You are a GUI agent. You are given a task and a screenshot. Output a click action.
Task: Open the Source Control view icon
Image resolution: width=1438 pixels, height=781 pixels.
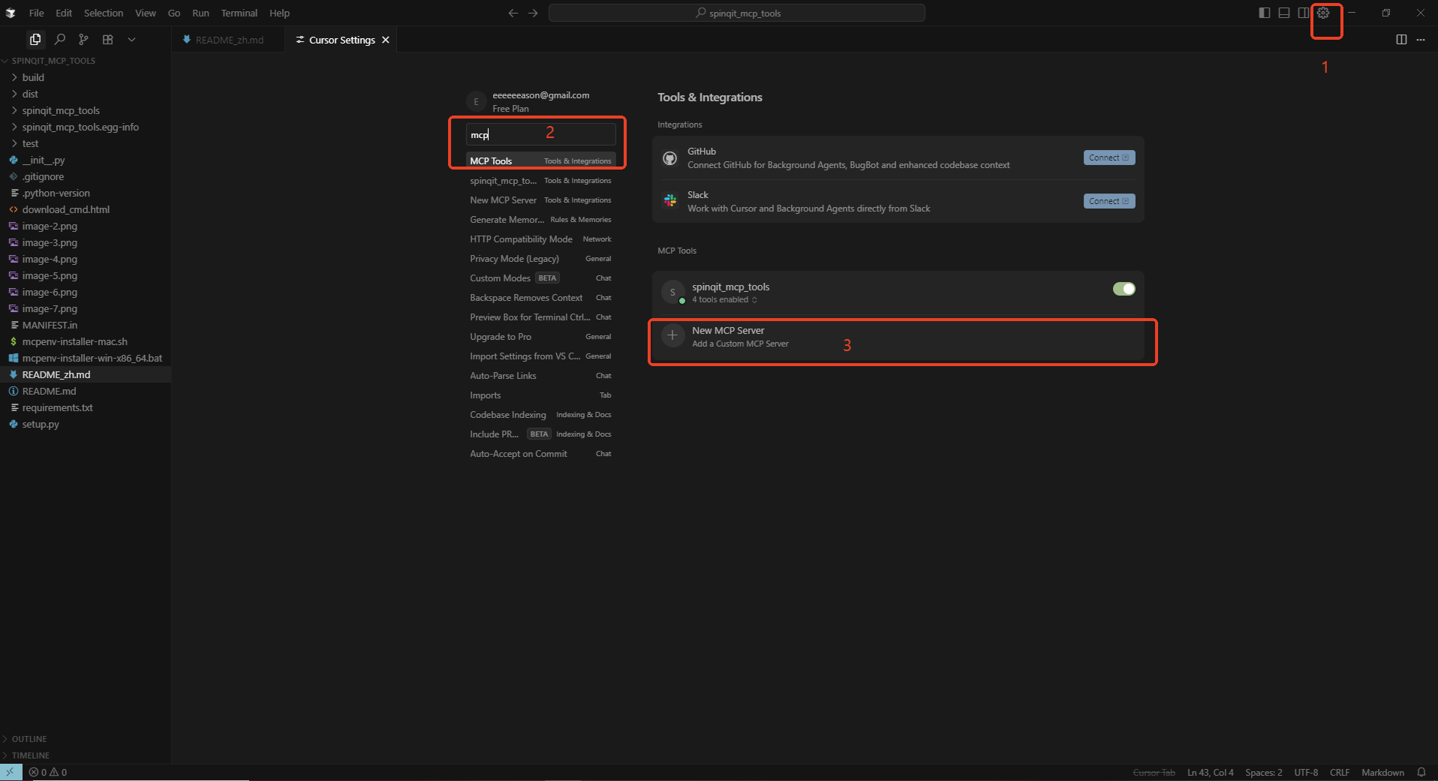(x=83, y=39)
